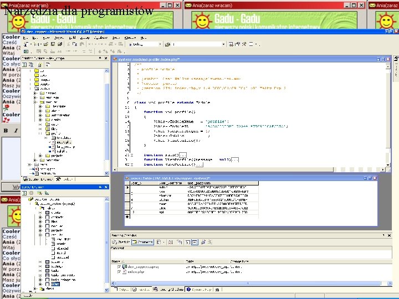This screenshot has width=399, height=299.
Task: Open the Project menu
Action: (x=59, y=38)
